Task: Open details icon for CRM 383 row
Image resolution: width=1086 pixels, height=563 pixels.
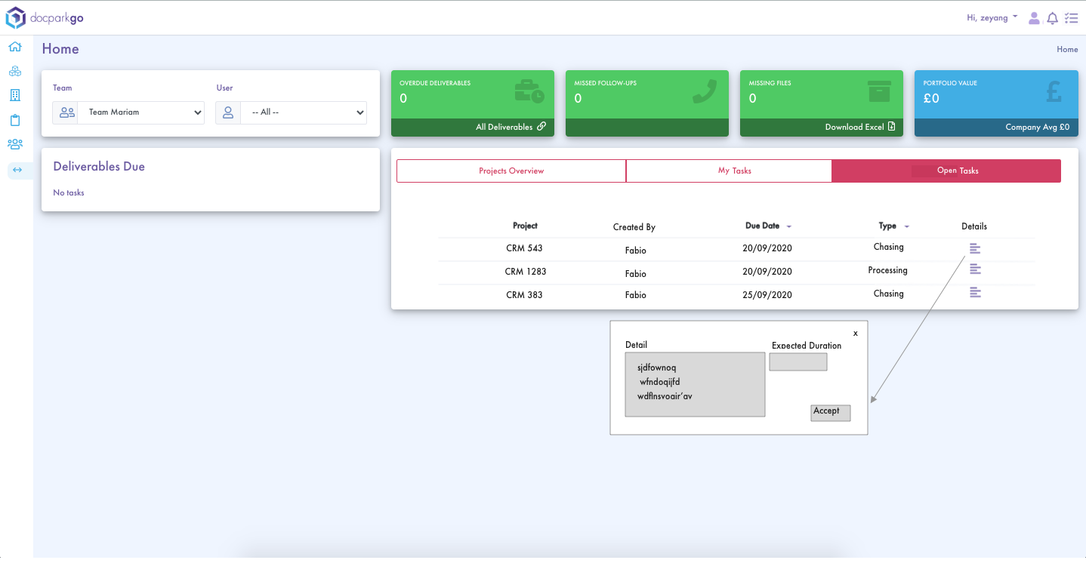Action: click(x=974, y=293)
